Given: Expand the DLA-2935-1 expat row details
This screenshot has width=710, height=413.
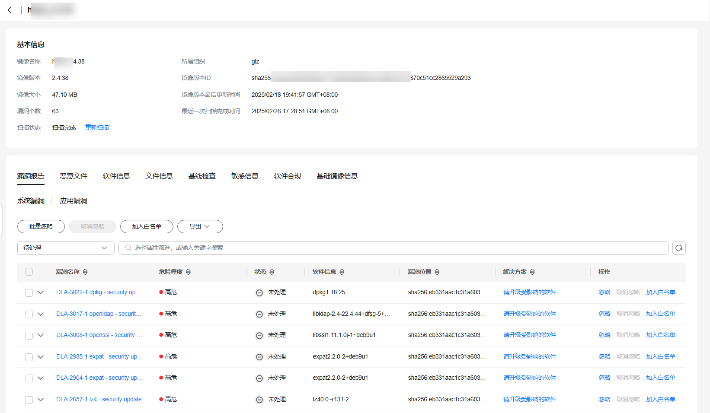Looking at the screenshot, I should coord(41,357).
